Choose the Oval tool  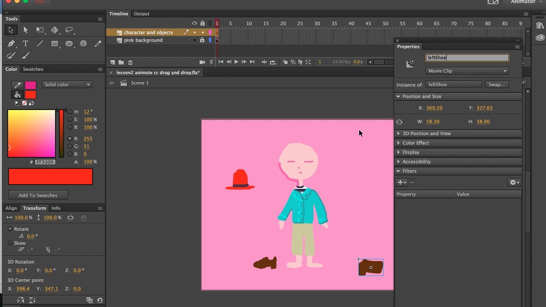(x=69, y=43)
